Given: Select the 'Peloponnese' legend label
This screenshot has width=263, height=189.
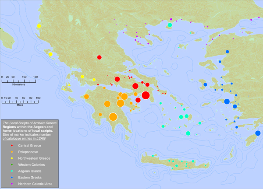Looking at the screenshot, I should (28, 152).
